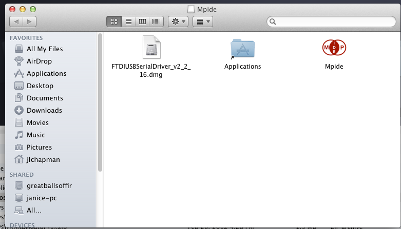Viewport: 401px width, 229px height.
Task: Click the Movies film strip icon
Action: click(x=18, y=122)
